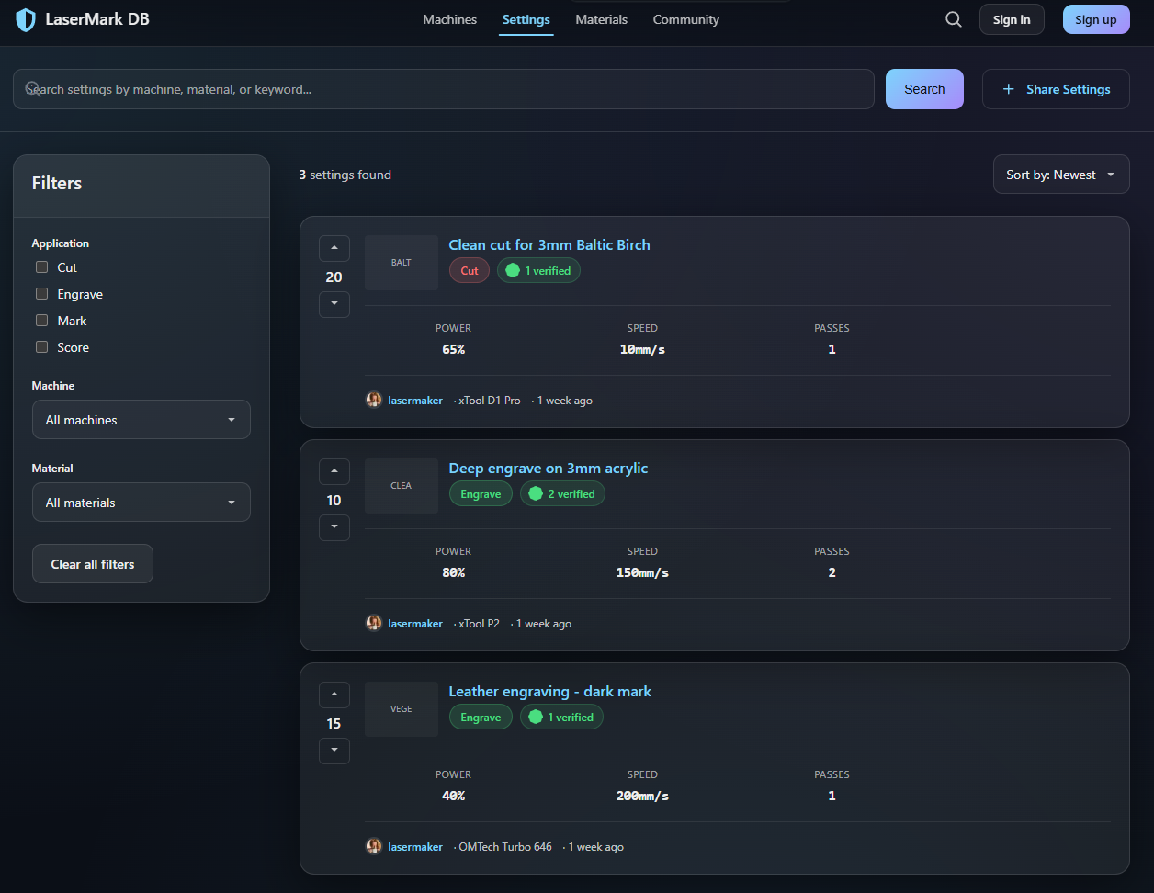This screenshot has width=1154, height=893.
Task: Expand the All materials dropdown
Action: click(x=141, y=503)
